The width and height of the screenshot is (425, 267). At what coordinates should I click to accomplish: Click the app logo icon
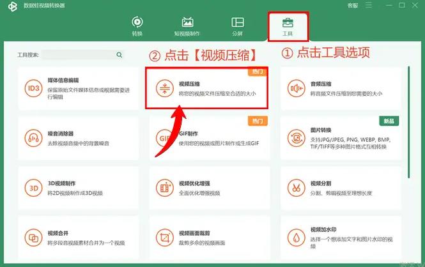pyautogui.click(x=13, y=6)
